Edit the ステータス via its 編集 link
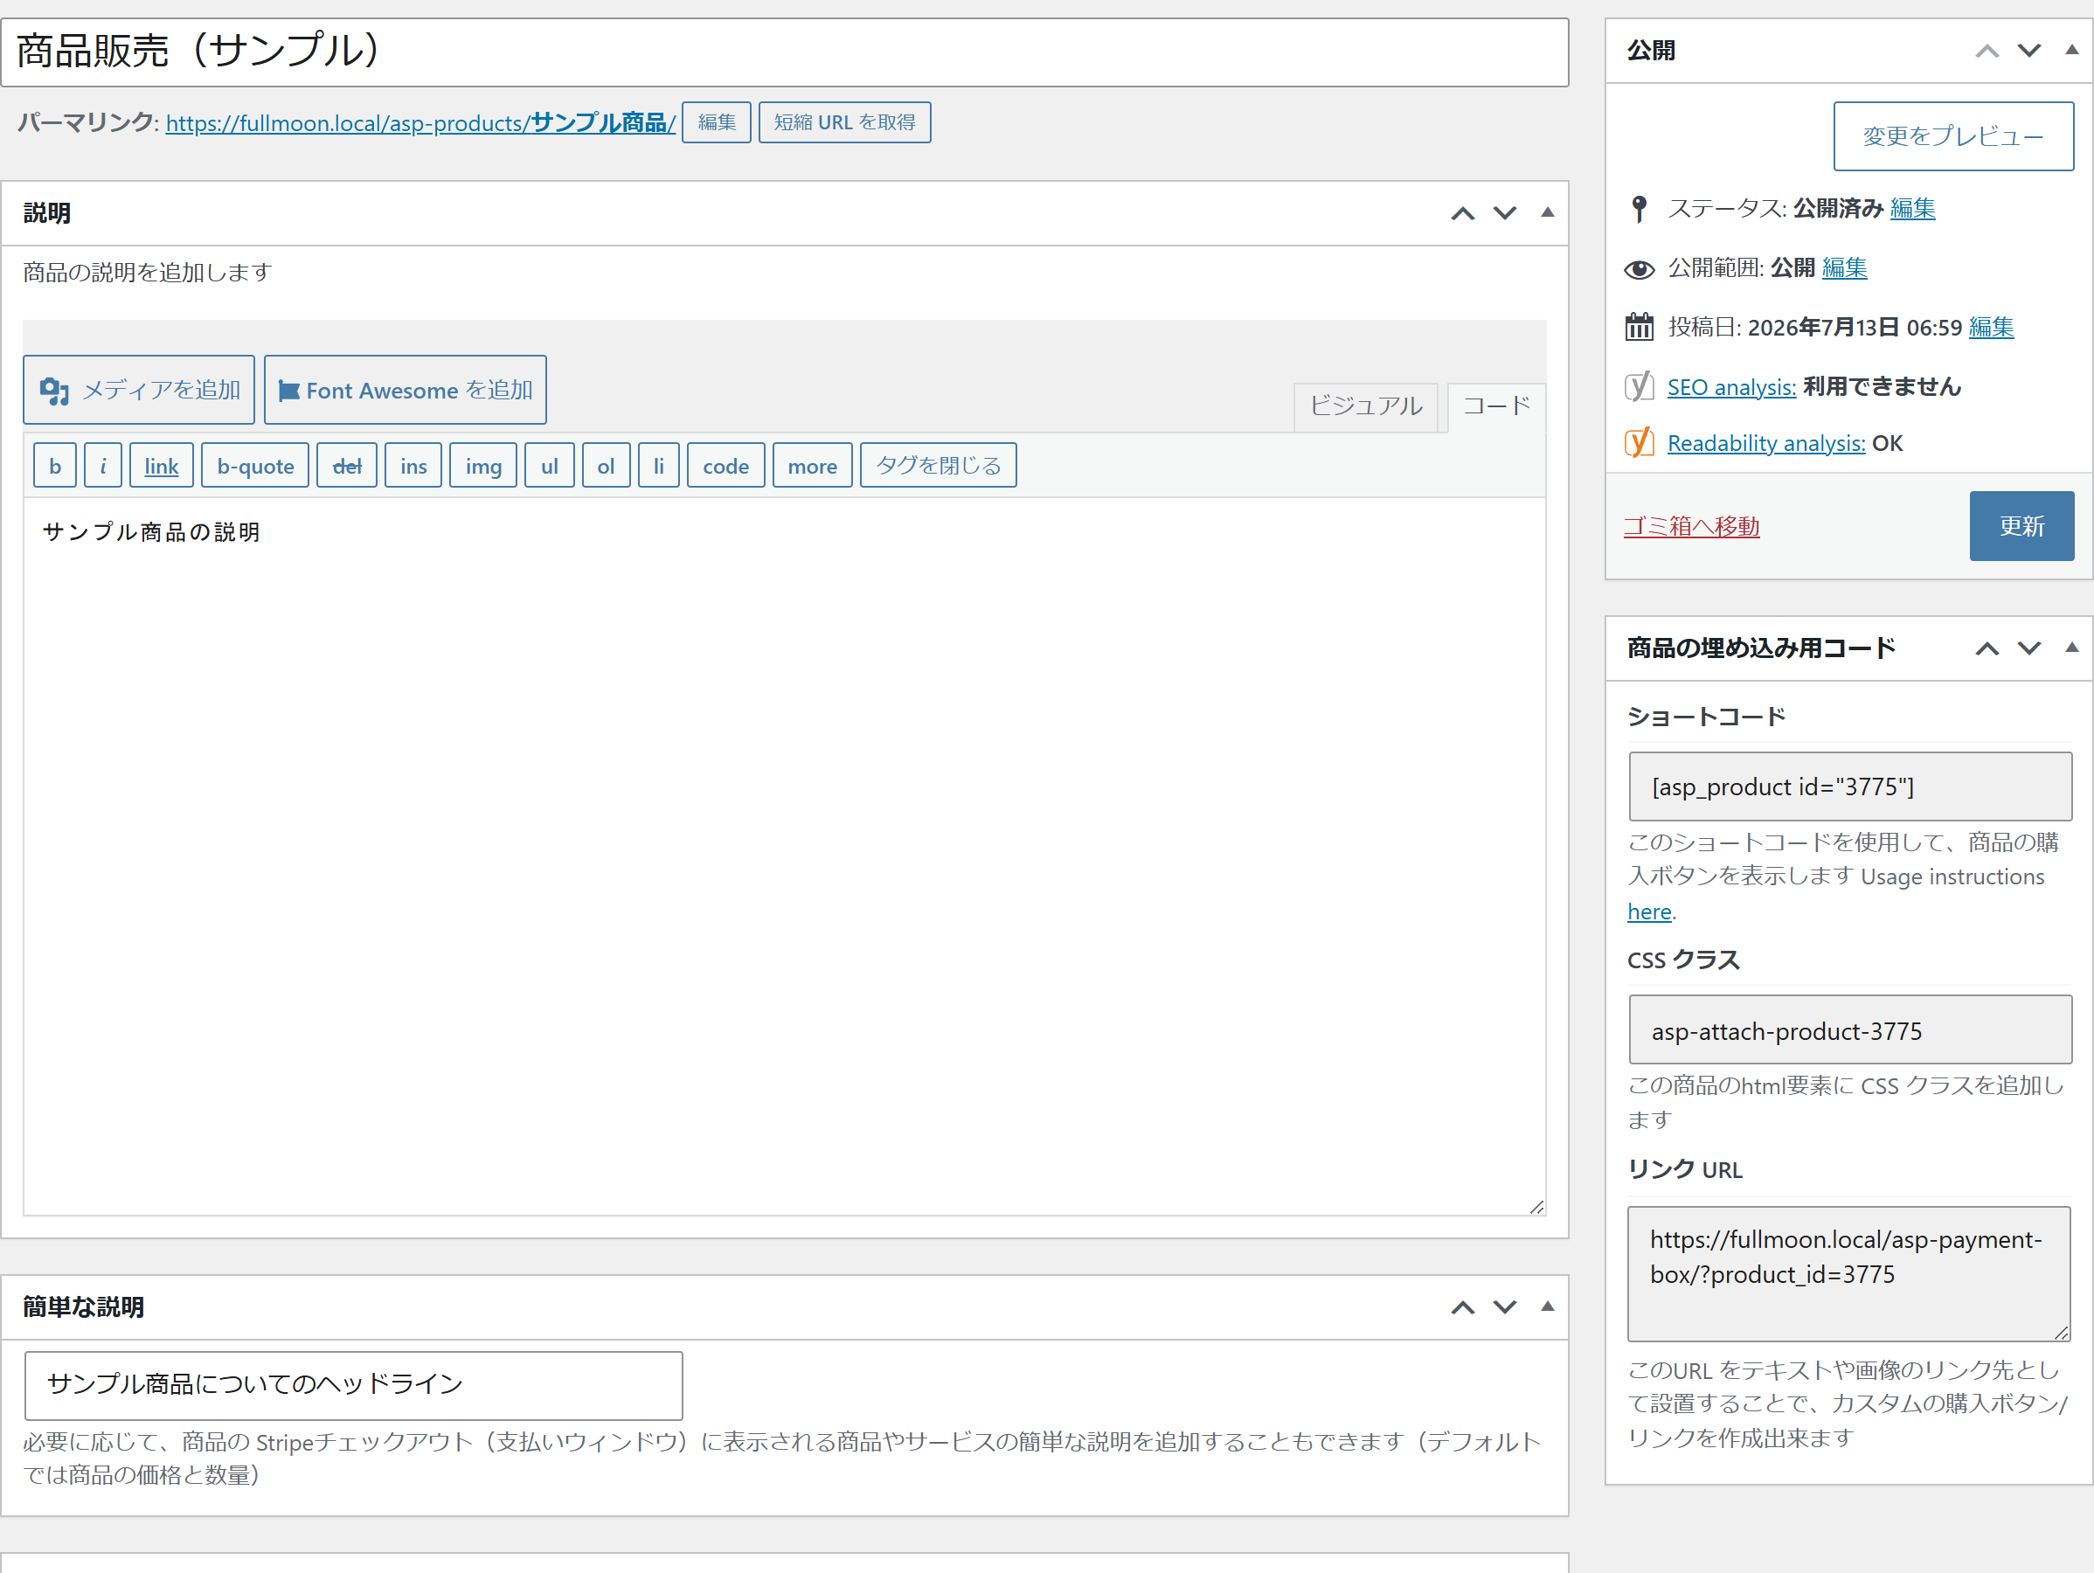The width and height of the screenshot is (2094, 1573). click(1912, 208)
